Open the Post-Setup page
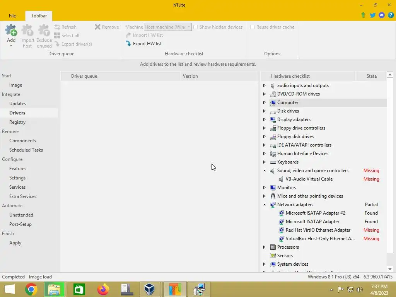Image resolution: width=396 pixels, height=297 pixels. tap(20, 224)
